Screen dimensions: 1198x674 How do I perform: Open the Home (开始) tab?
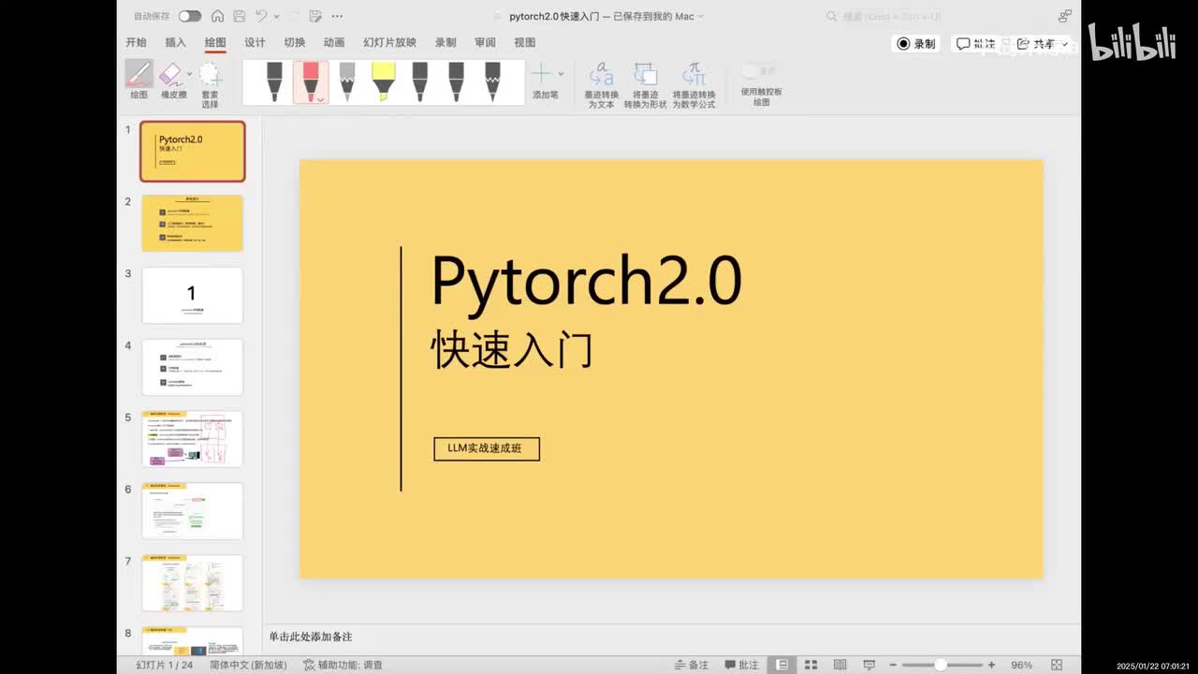(x=137, y=42)
